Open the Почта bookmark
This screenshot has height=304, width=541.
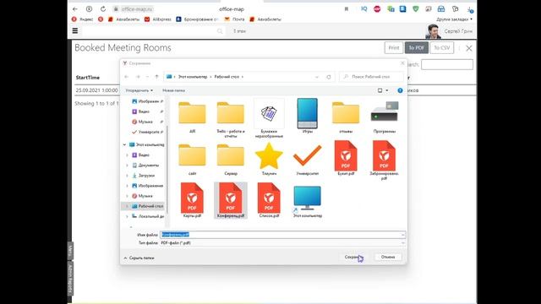pyautogui.click(x=234, y=19)
